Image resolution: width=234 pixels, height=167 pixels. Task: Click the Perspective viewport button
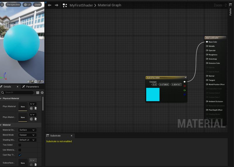(13, 5)
